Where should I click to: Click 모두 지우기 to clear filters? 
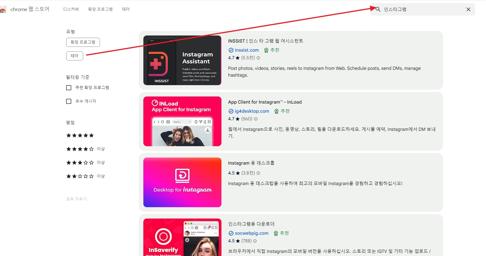click(x=77, y=199)
